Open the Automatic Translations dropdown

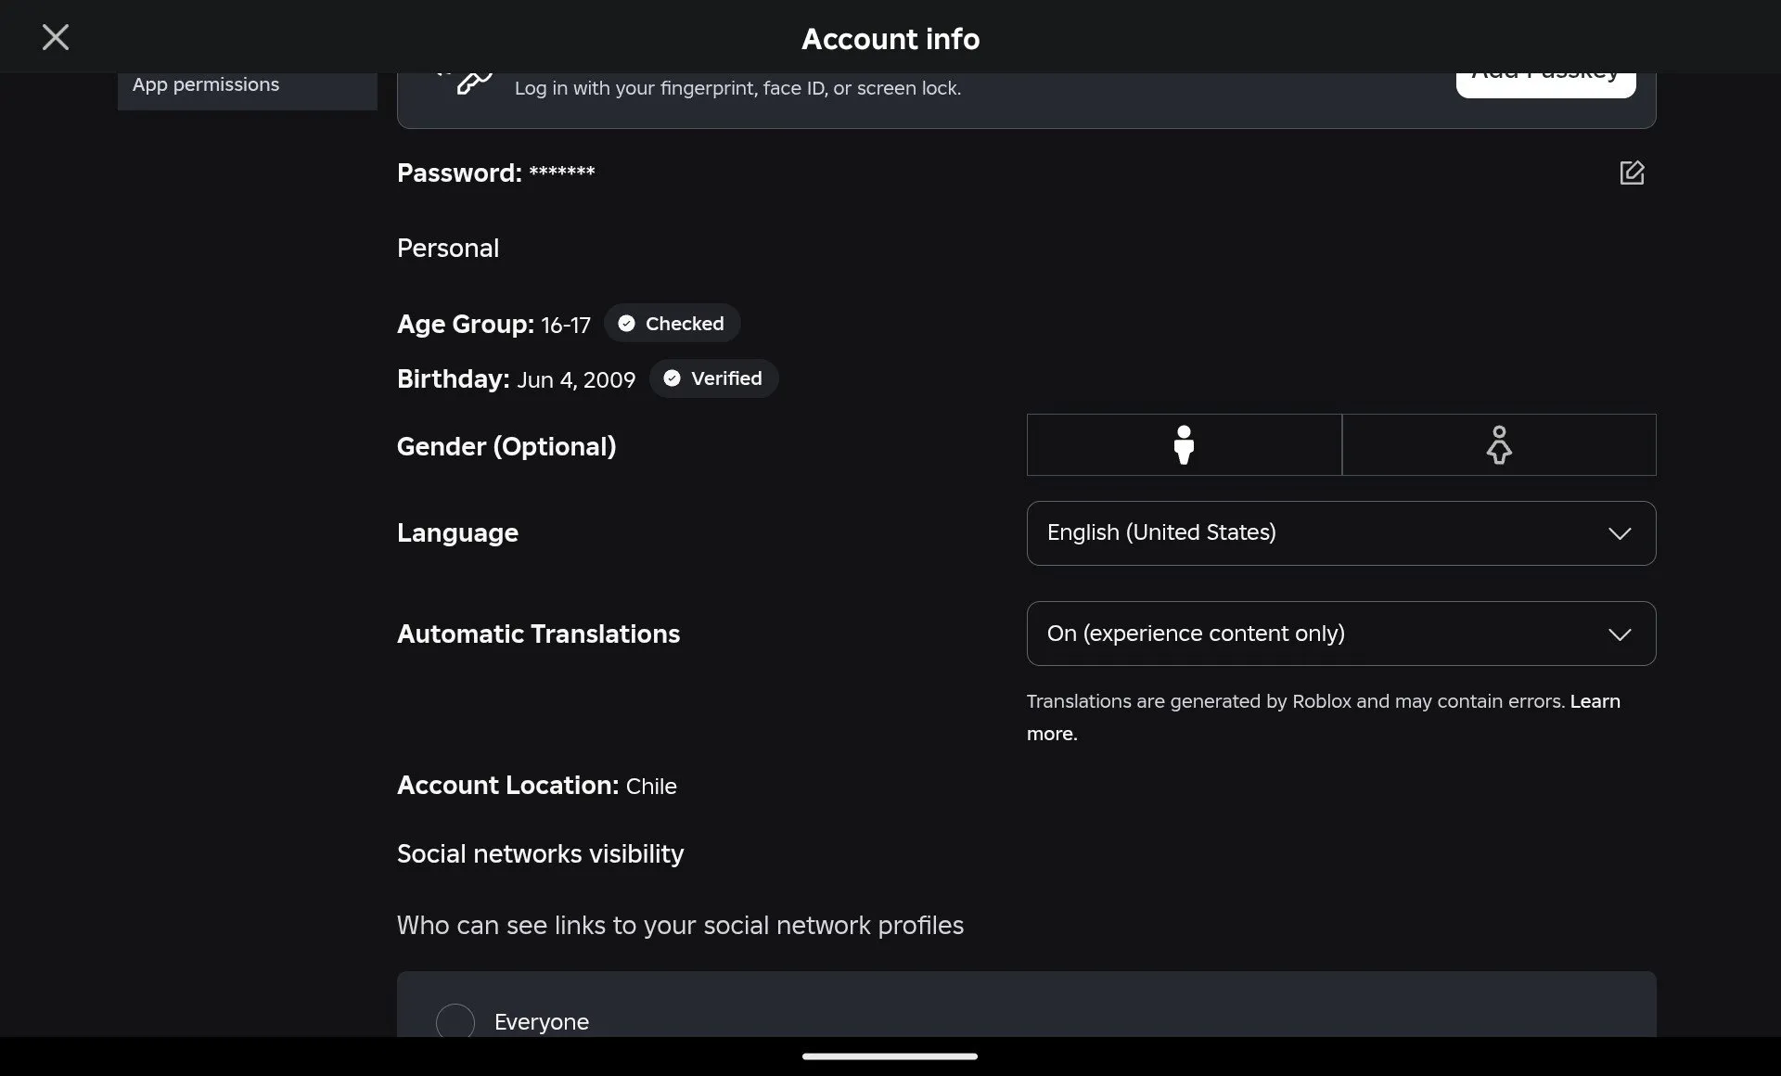[x=1341, y=634]
